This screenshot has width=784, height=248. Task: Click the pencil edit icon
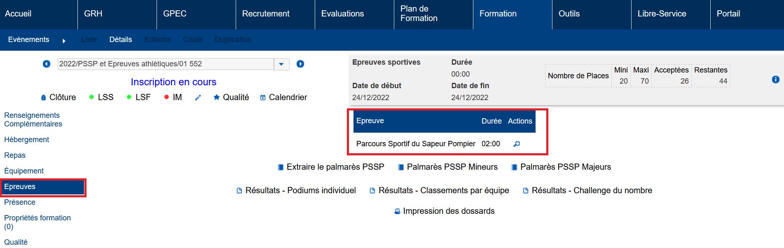[198, 98]
